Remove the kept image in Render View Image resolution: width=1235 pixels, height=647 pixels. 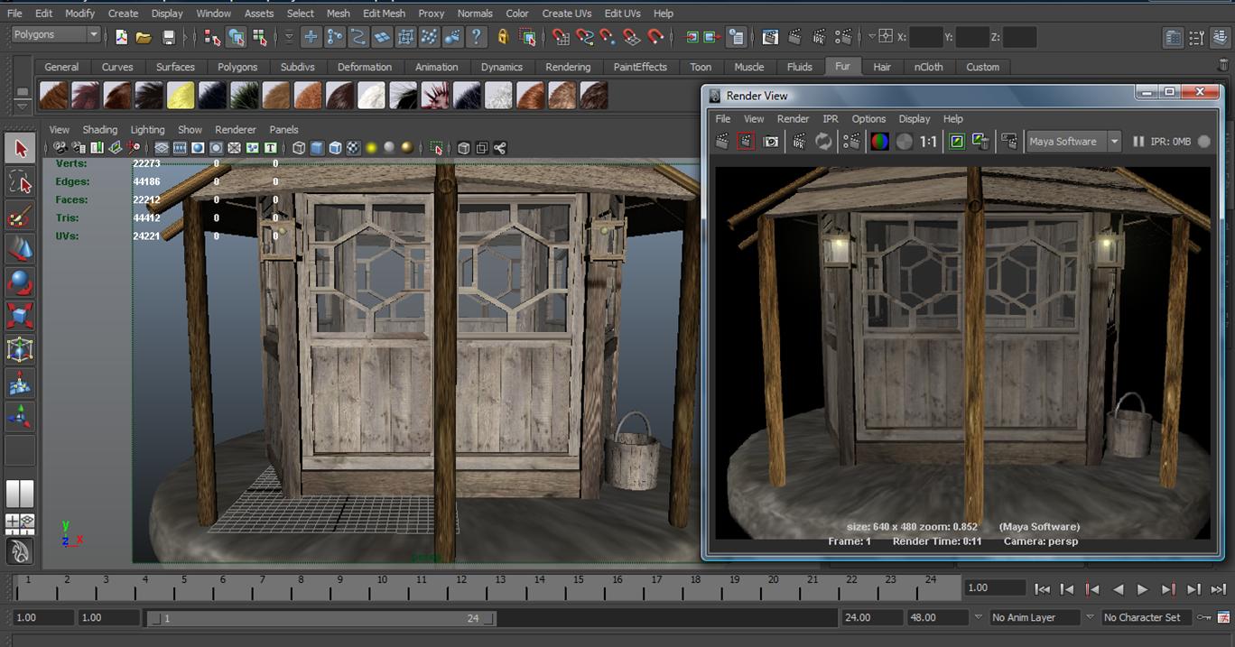980,141
